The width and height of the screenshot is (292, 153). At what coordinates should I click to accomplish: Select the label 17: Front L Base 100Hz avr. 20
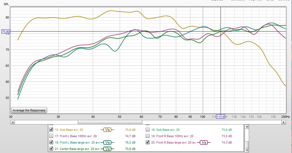(x=76, y=136)
